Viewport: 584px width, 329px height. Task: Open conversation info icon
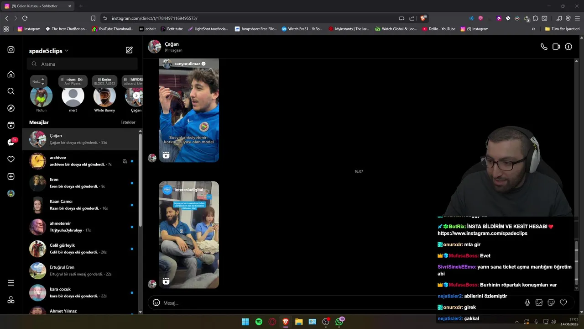[x=568, y=47]
